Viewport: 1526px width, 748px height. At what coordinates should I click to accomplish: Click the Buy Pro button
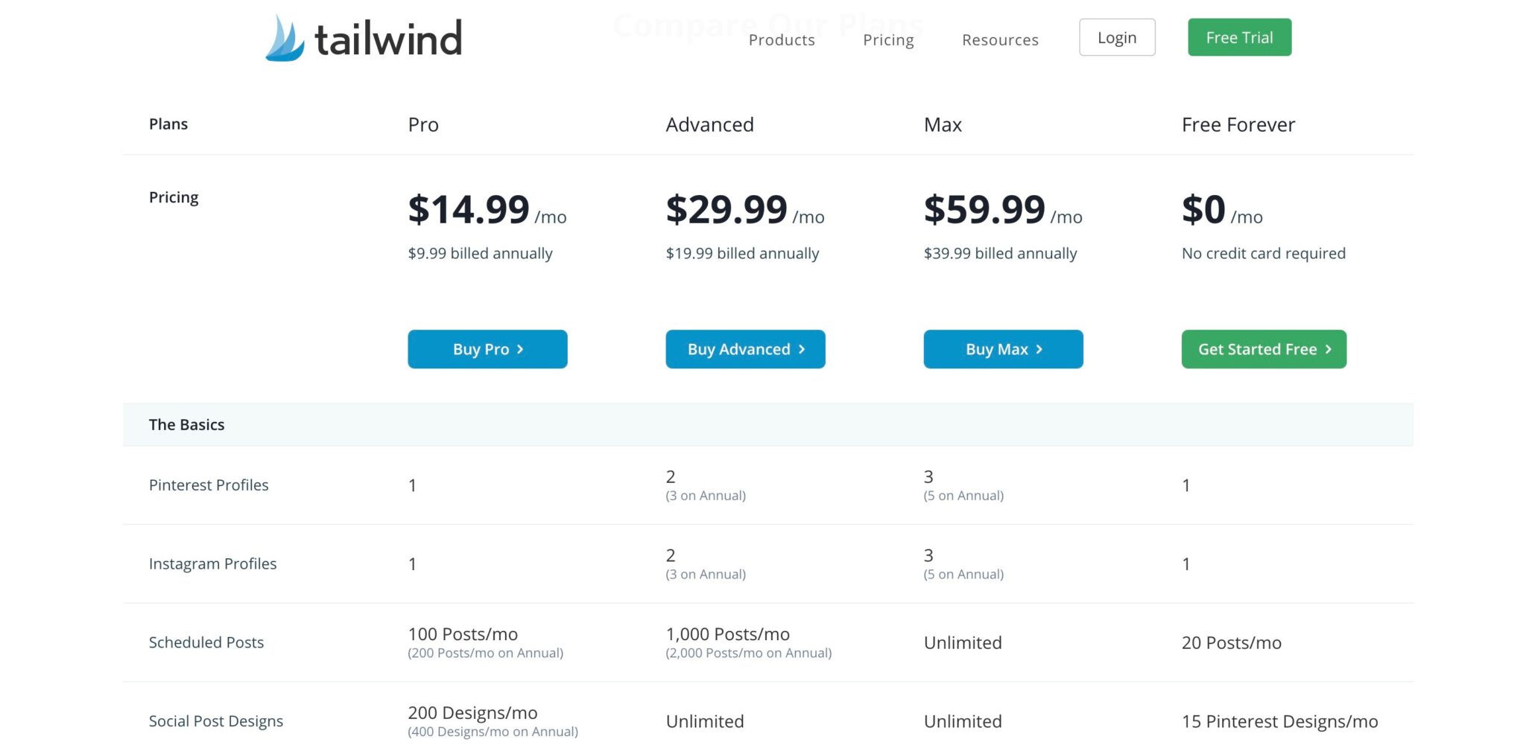(487, 349)
